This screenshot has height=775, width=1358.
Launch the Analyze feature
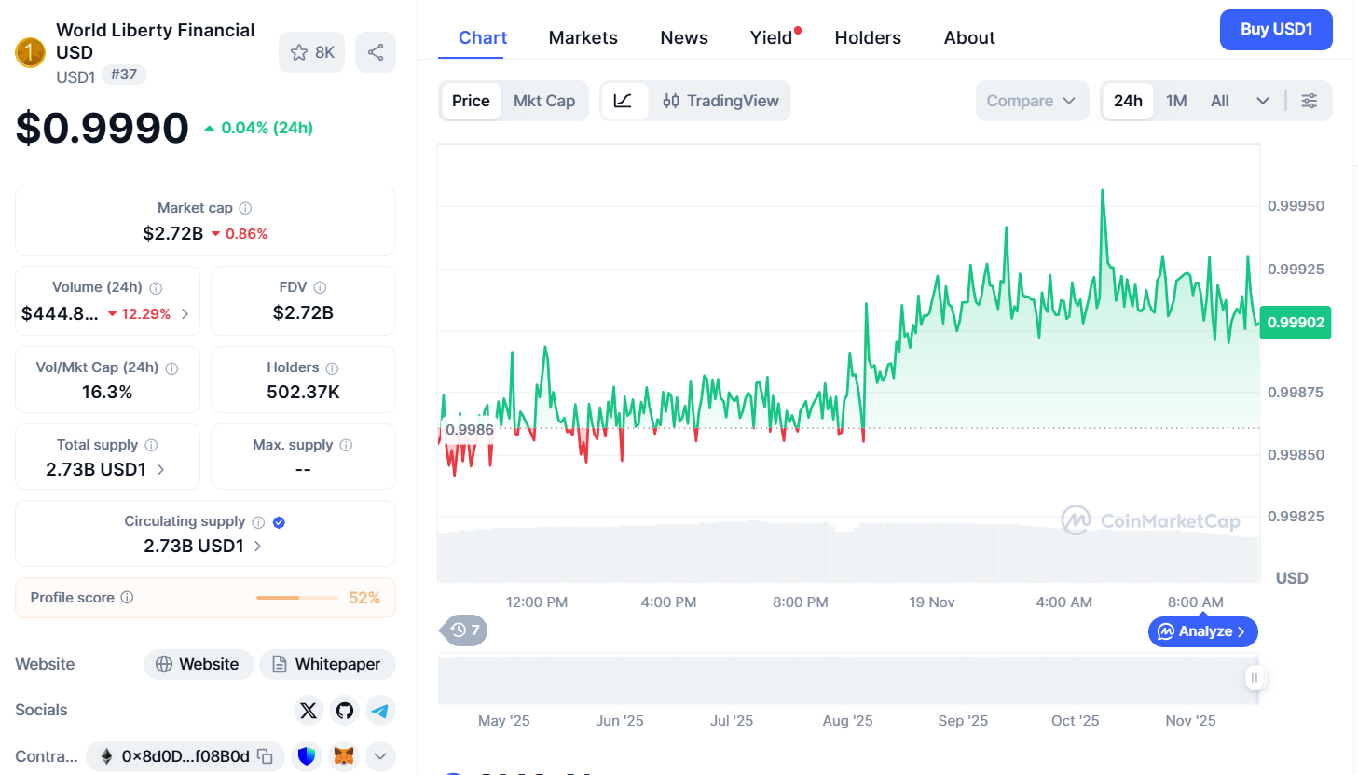pos(1202,631)
